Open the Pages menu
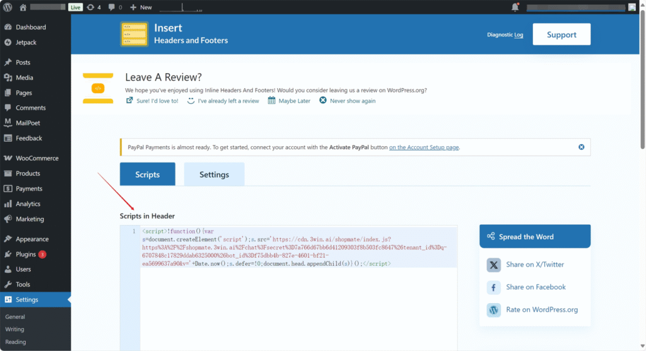 coord(24,93)
